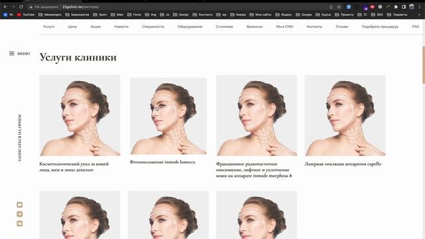Open the Лазерная эпиляция capello image
425x239 pixels.
(345, 116)
